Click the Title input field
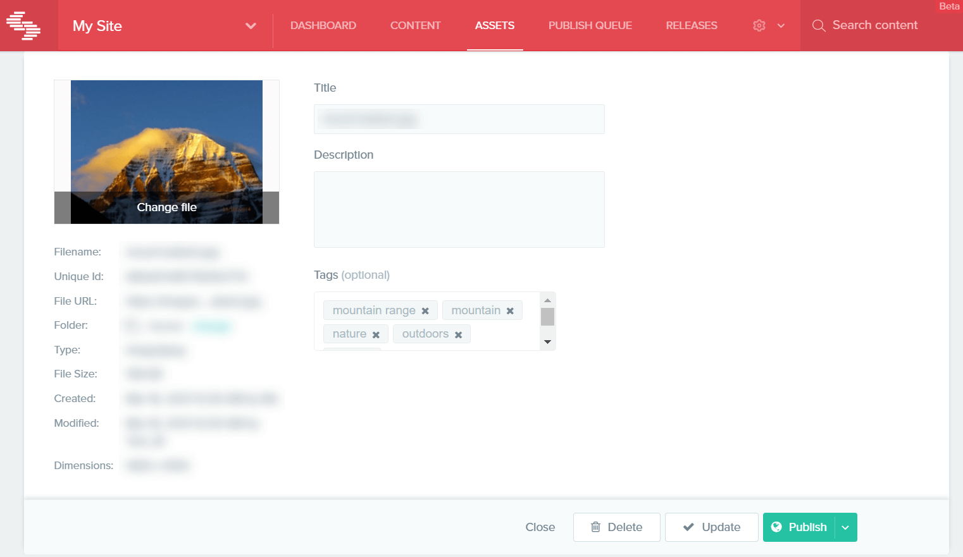This screenshot has height=557, width=963. (x=459, y=119)
